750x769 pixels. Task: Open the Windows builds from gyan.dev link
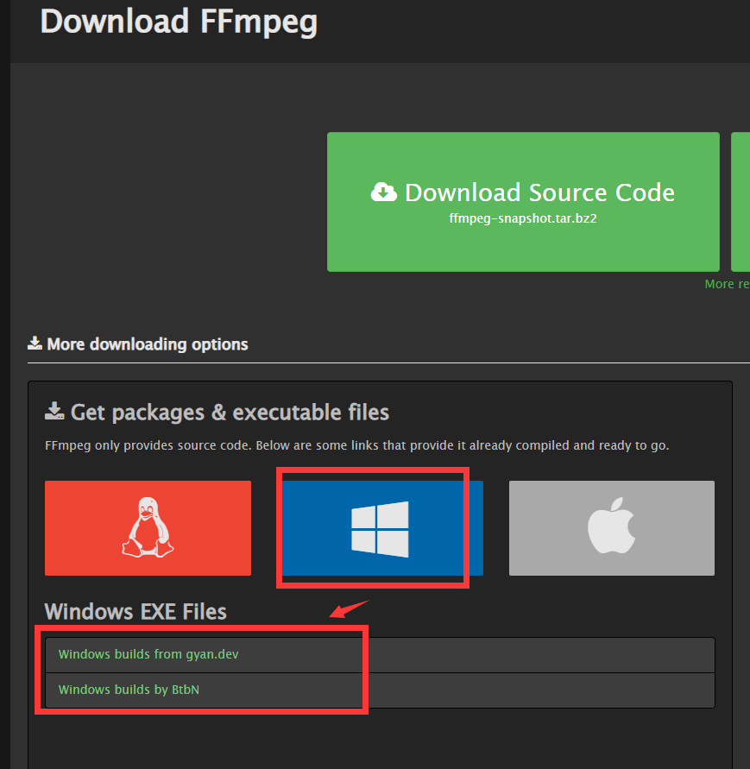point(147,654)
